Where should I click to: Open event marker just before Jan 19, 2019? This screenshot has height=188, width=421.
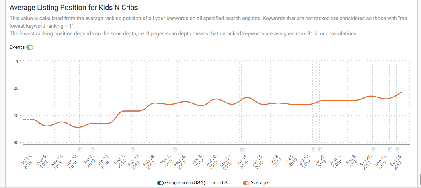(92, 149)
